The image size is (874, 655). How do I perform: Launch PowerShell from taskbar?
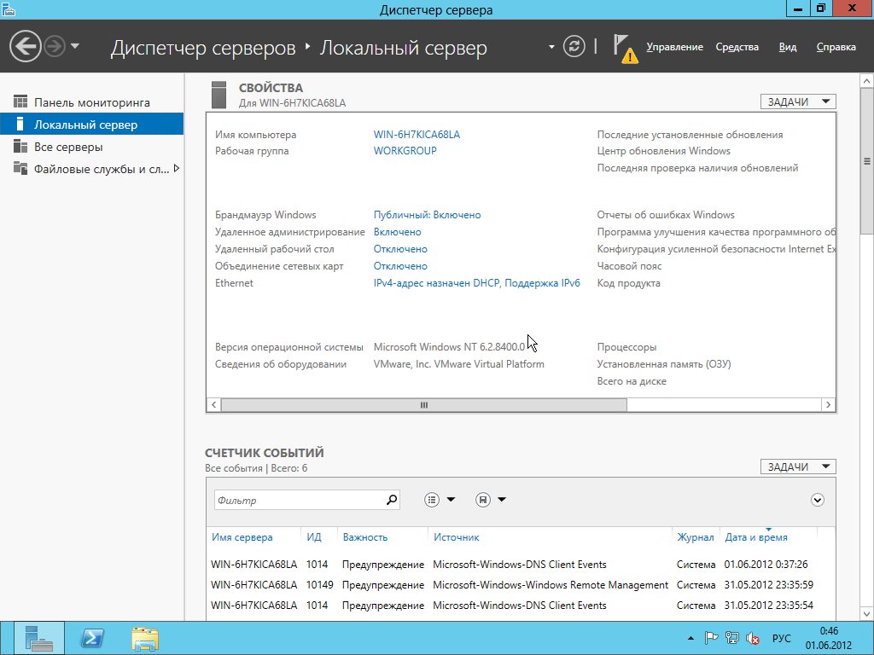[92, 638]
